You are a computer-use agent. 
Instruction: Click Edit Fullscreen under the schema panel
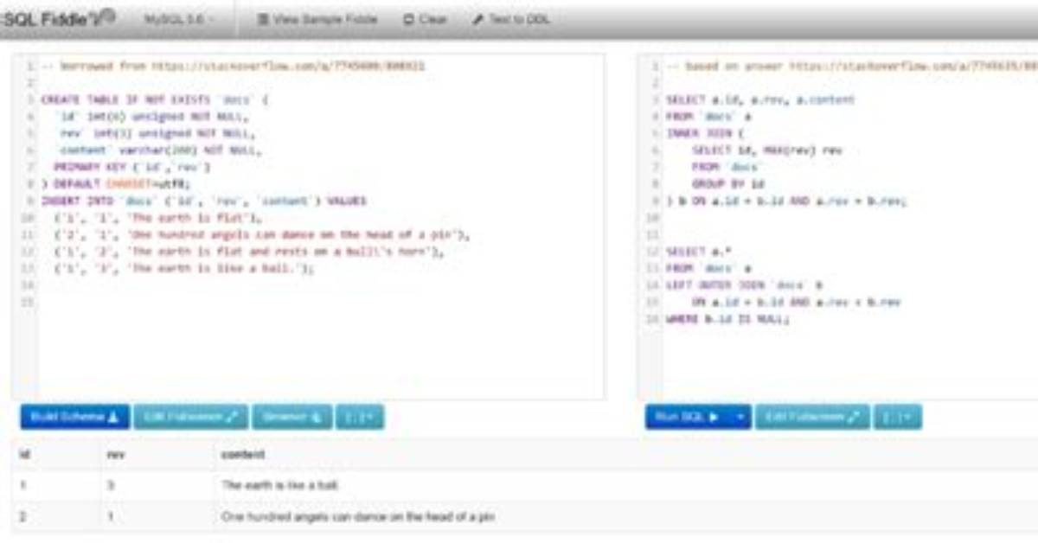(190, 417)
